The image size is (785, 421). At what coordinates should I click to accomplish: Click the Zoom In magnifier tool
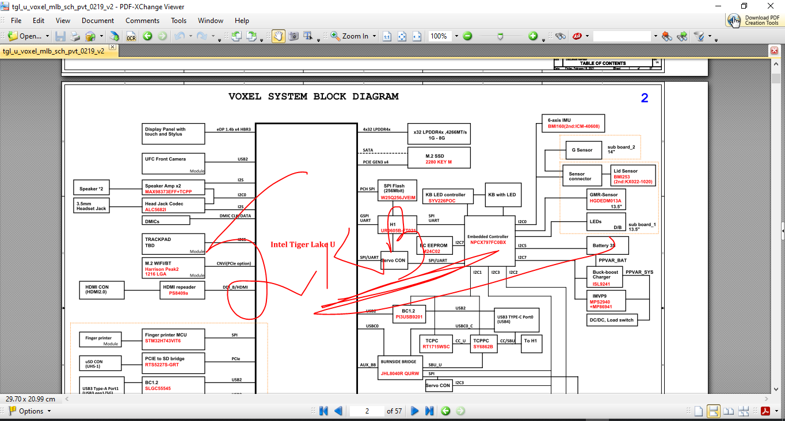(x=350, y=36)
